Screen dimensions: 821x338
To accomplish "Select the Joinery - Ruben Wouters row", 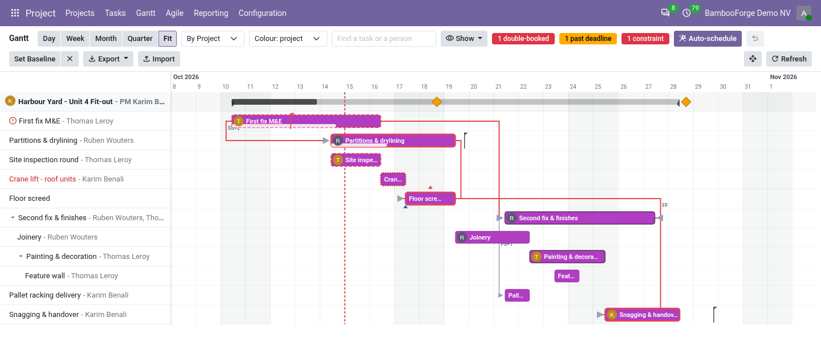I will click(86, 237).
